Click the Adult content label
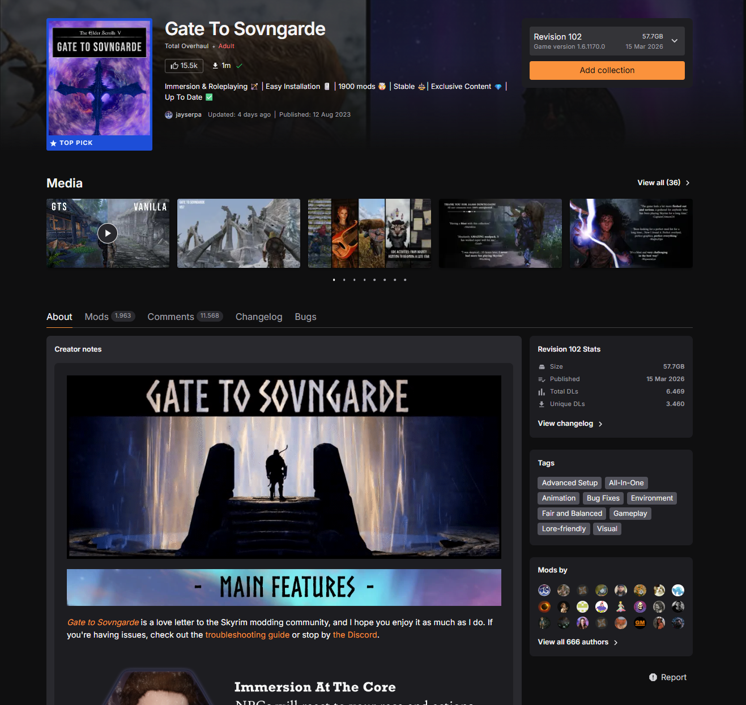The height and width of the screenshot is (705, 746). (227, 46)
